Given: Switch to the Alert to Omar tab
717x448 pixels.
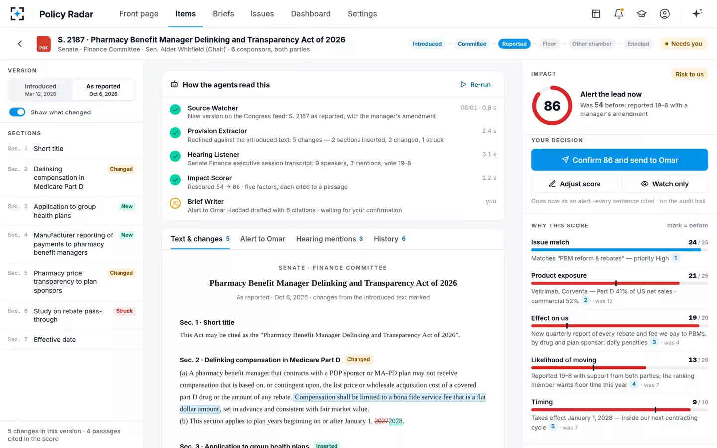Looking at the screenshot, I should [263, 239].
